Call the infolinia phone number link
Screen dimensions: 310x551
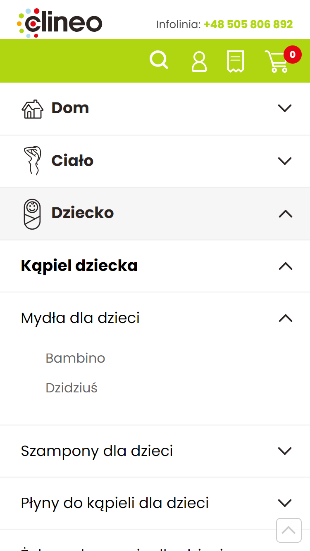point(248,24)
